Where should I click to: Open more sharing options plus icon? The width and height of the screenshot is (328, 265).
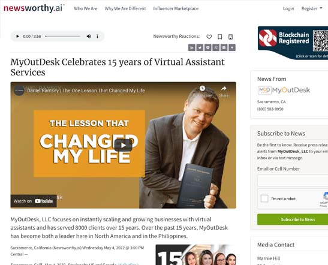tap(232, 48)
